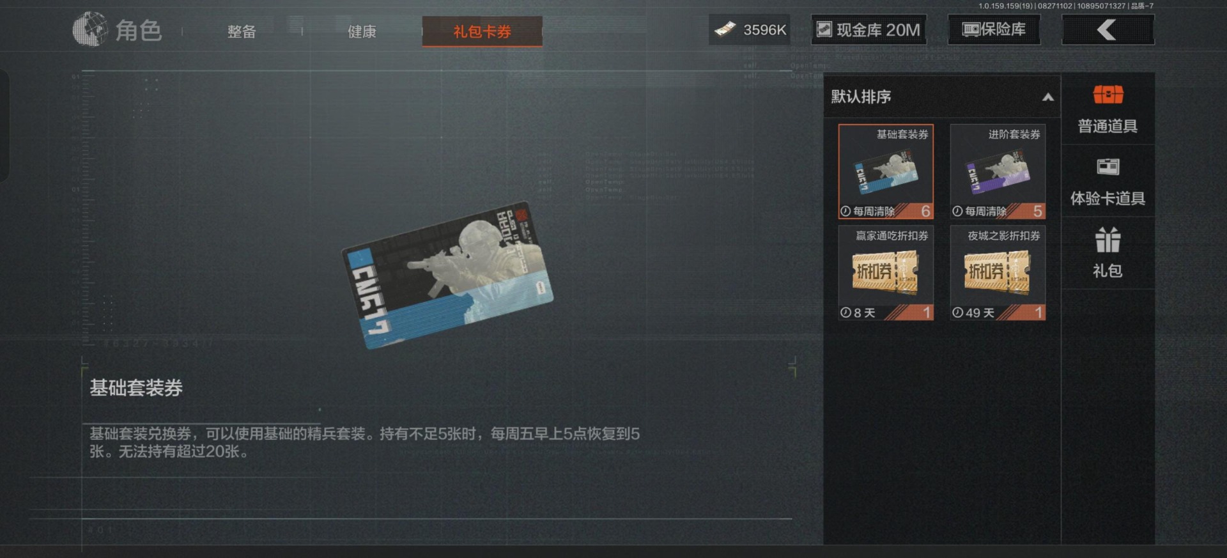
Task: Open the 礼包 gift box icon category
Action: tap(1107, 240)
